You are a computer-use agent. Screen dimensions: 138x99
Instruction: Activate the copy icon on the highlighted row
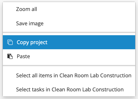[x=10, y=42]
